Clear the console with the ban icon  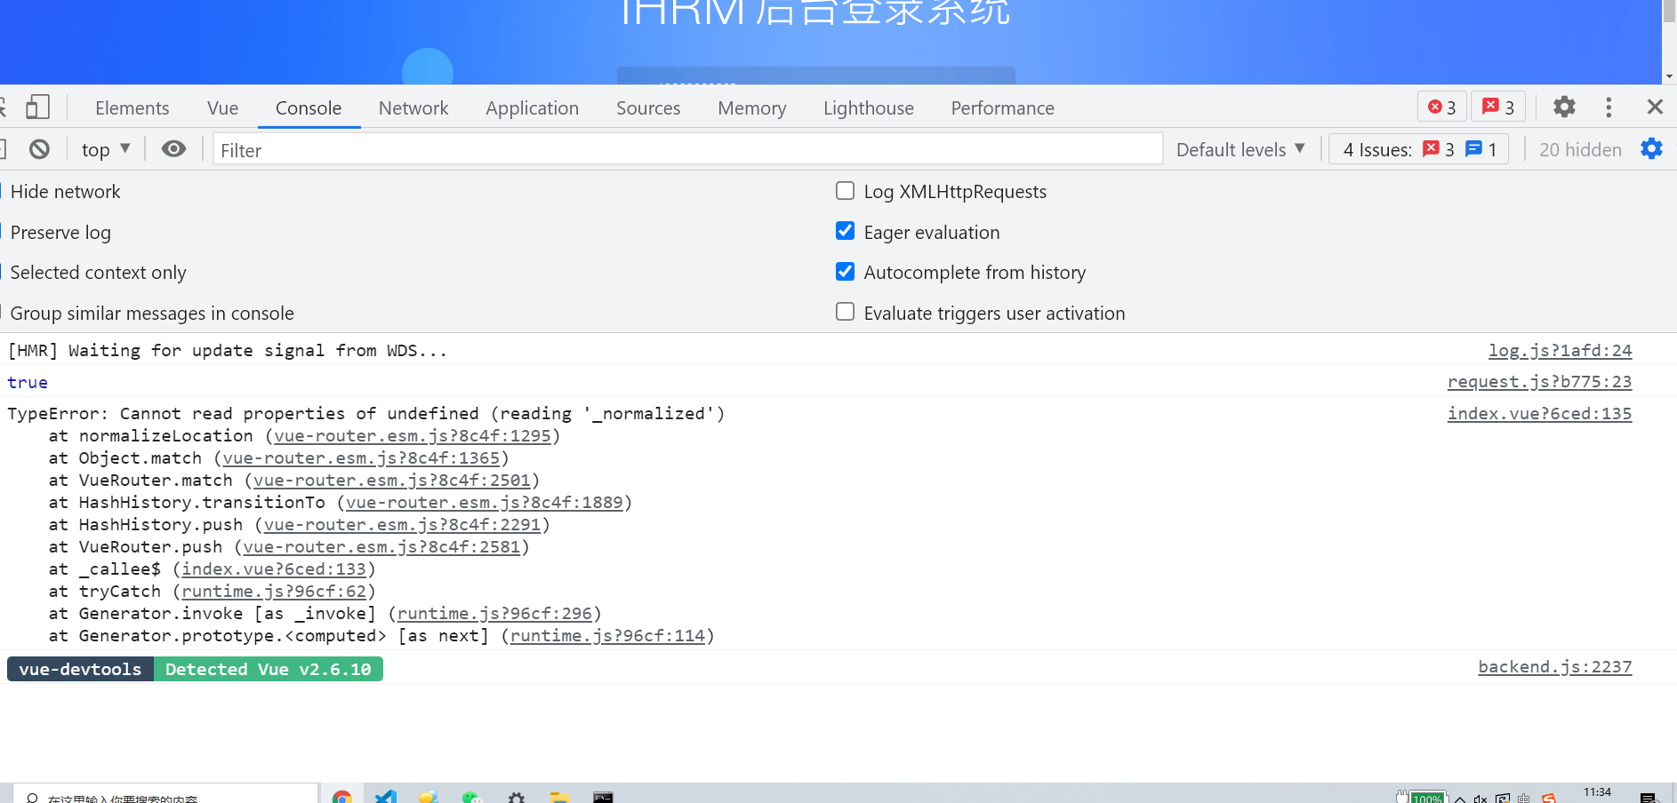click(x=39, y=149)
